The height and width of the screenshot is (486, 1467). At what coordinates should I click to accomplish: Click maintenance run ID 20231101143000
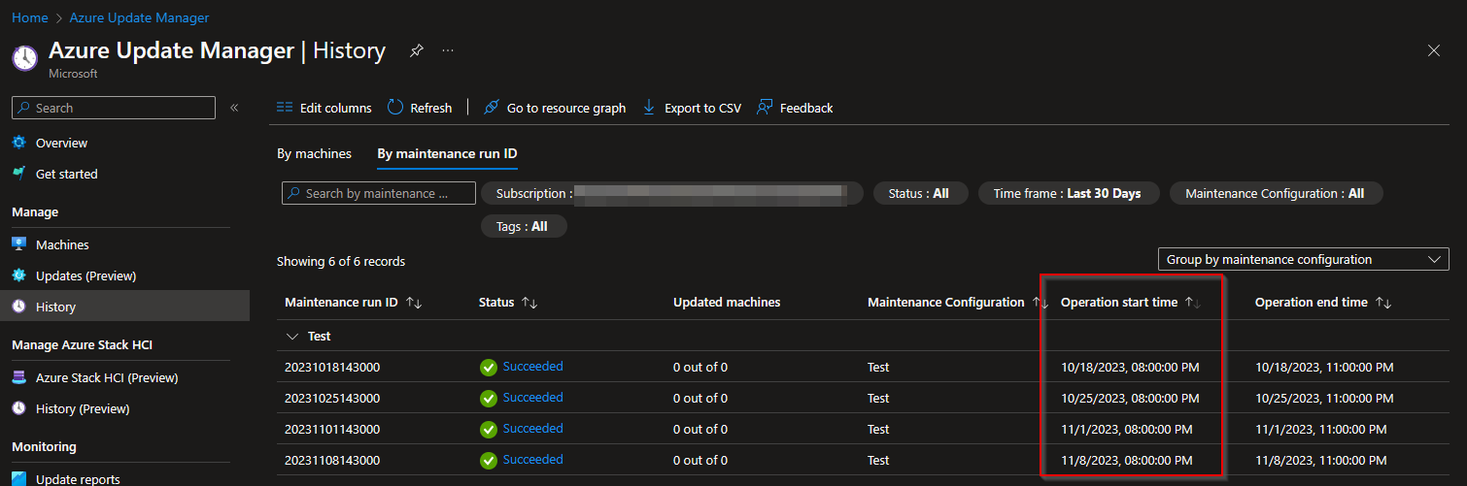[332, 430]
